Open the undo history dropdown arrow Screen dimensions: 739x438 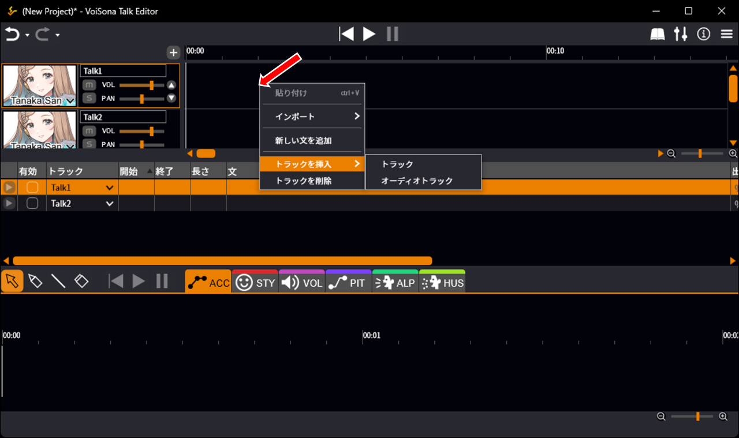pyautogui.click(x=27, y=36)
